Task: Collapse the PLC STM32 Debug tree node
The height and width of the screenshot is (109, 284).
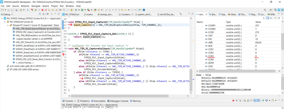Action: point(2,18)
